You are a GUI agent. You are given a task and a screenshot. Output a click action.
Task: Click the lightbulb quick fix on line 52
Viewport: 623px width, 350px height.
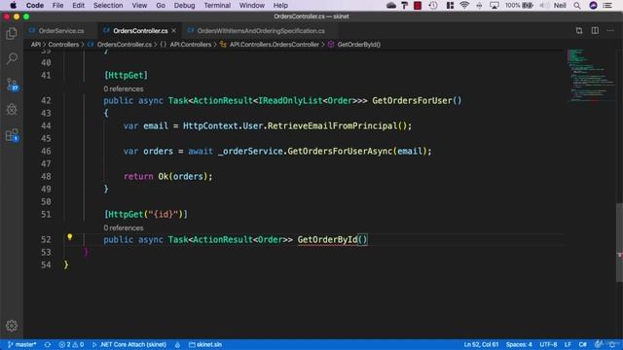[69, 237]
